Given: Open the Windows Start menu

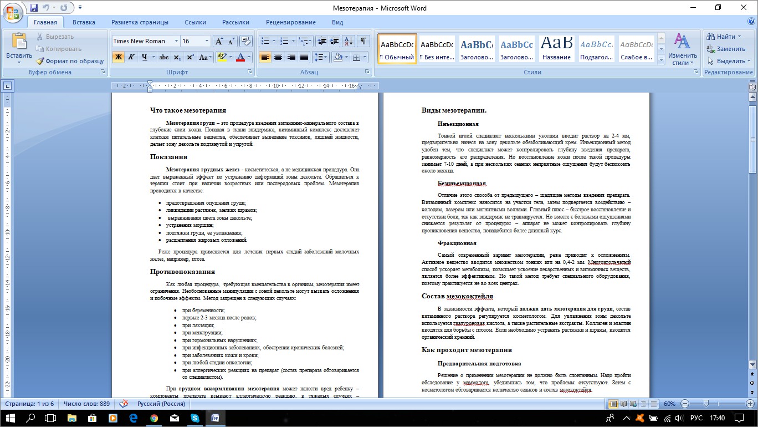Looking at the screenshot, I should coord(11,418).
